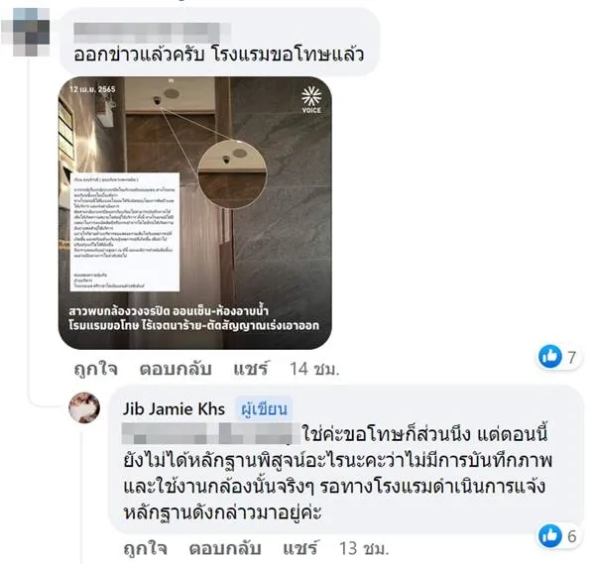This screenshot has width=595, height=564.
Task: Click the hotel apology letter in the image
Action: coord(125,232)
